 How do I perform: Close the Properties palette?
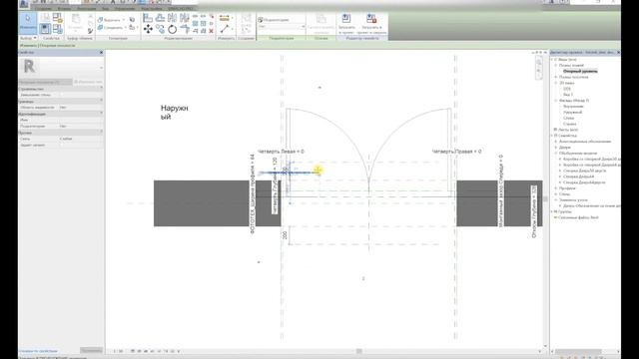[x=101, y=53]
